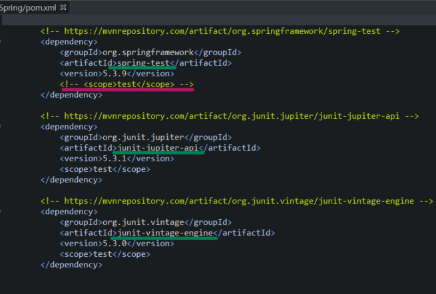This screenshot has height=294, width=436.
Task: Click the closing dependency tag of spring-test
Action: (x=71, y=95)
